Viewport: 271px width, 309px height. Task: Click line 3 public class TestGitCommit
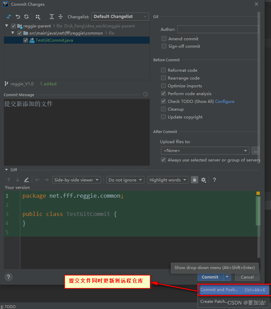tap(69, 214)
